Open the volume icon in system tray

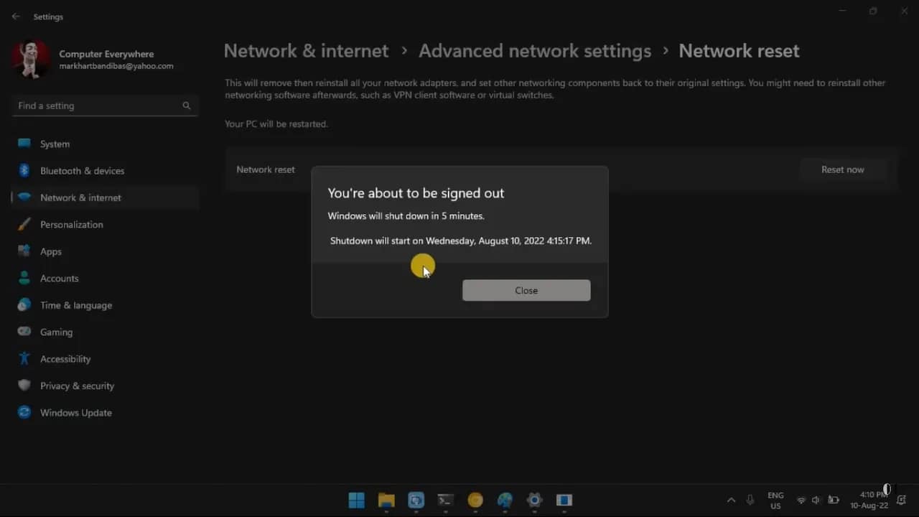pos(816,500)
